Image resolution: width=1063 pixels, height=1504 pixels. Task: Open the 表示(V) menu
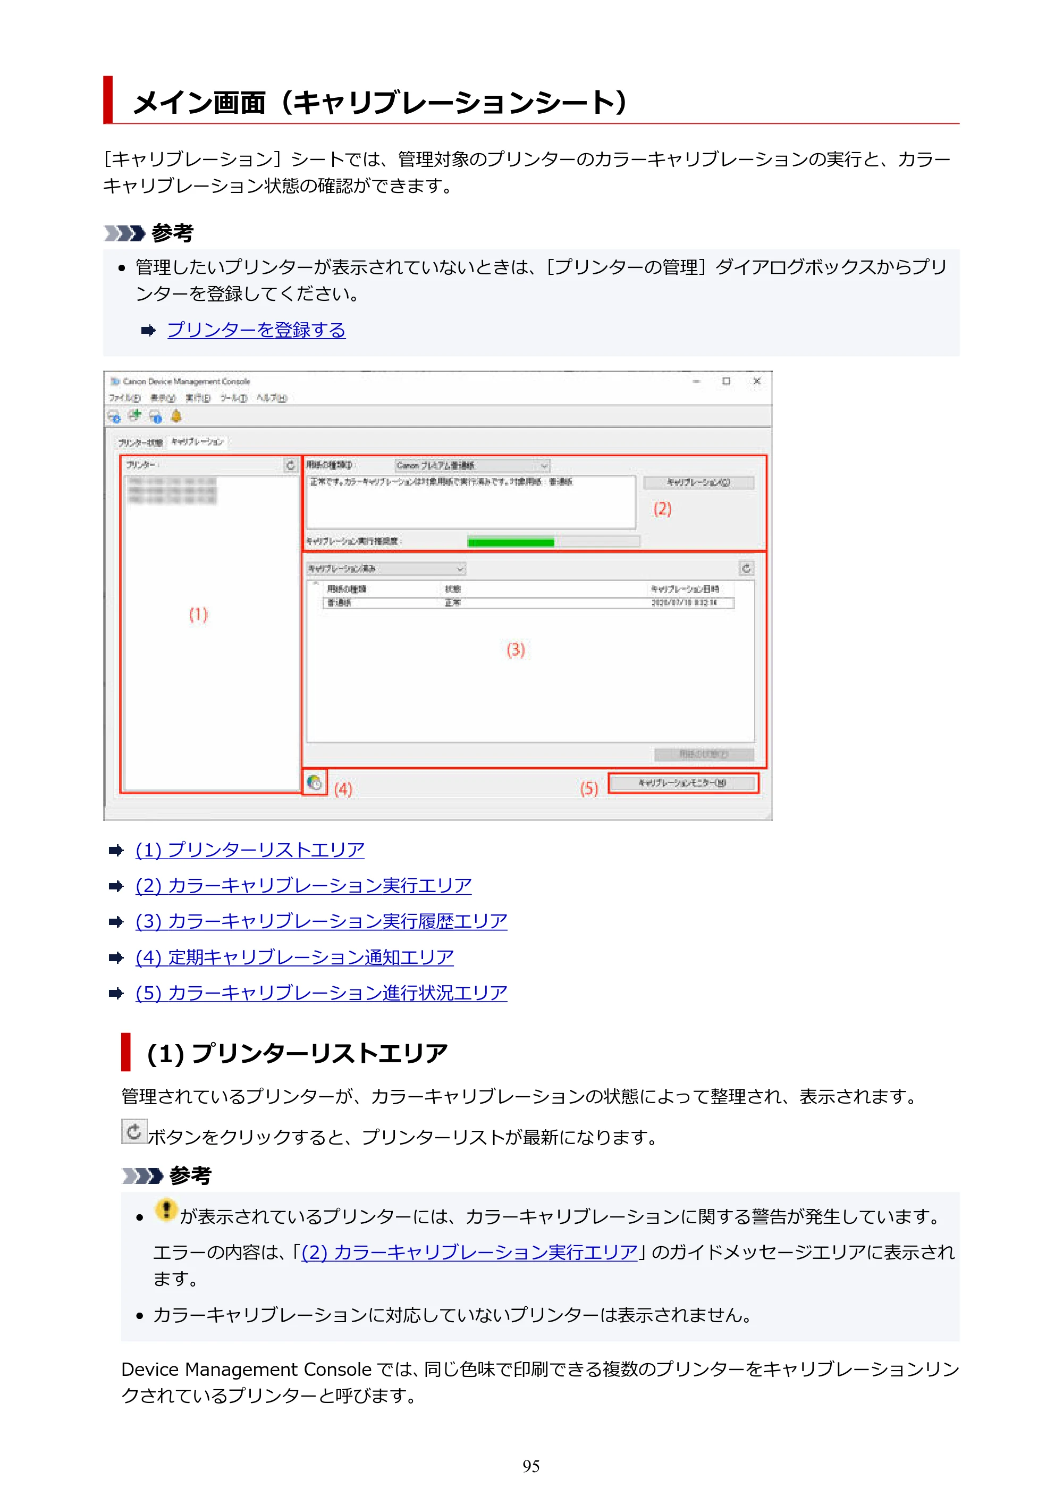pos(163,398)
